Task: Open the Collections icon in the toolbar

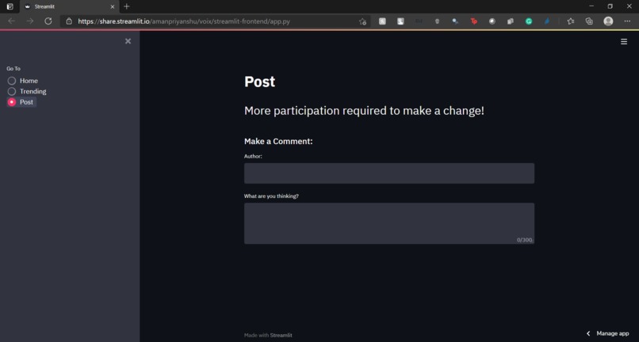Action: [589, 21]
